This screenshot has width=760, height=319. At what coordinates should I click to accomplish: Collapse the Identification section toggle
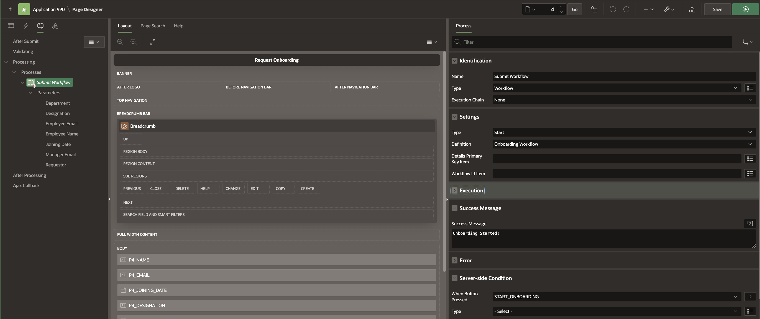(454, 61)
